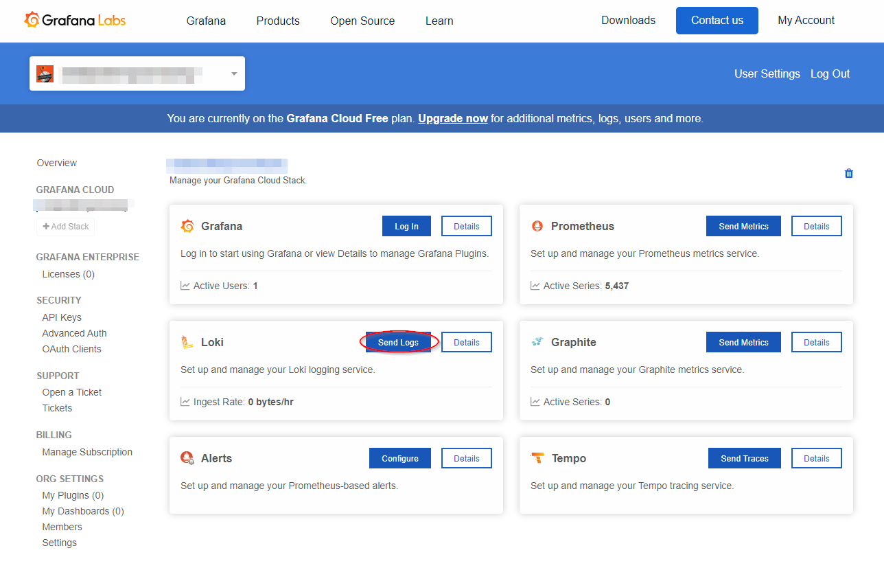Click the Prometheus flame icon
Screen dimensions: 884x568
(537, 226)
